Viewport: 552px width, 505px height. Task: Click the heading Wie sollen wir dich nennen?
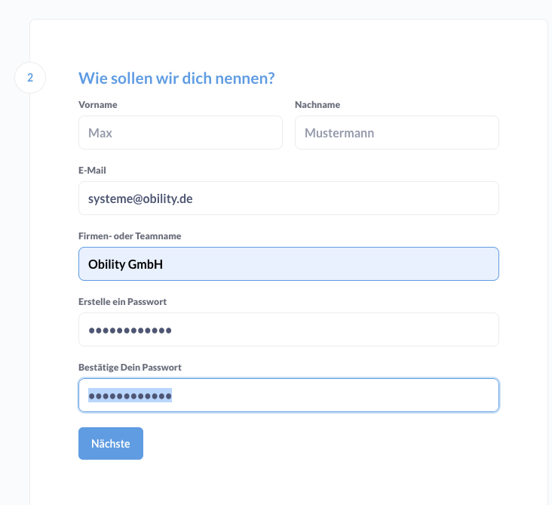click(x=176, y=78)
